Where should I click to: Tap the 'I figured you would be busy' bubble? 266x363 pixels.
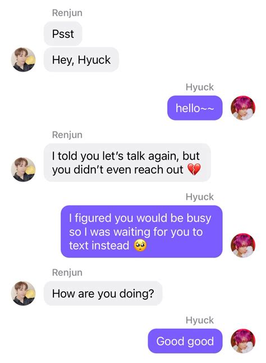[x=141, y=232]
